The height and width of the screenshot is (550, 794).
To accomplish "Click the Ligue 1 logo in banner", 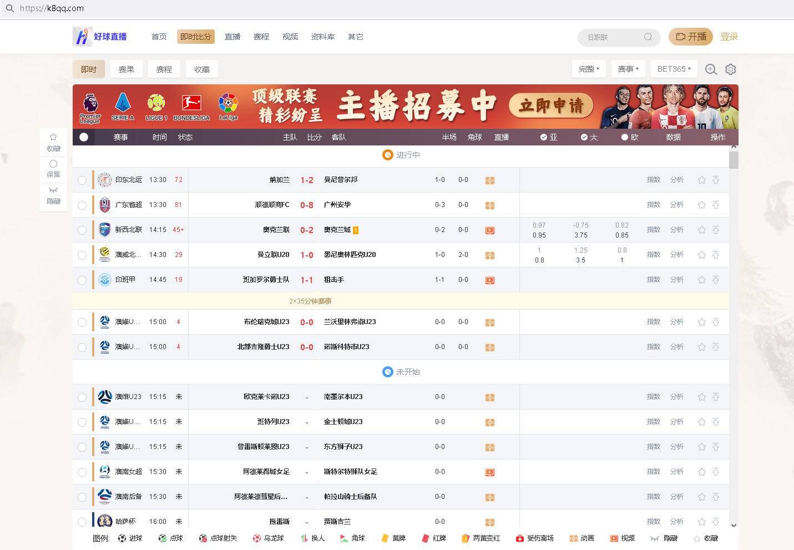I will pyautogui.click(x=156, y=107).
